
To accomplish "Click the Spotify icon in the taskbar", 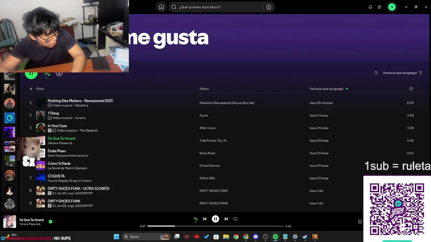I will tap(275, 237).
